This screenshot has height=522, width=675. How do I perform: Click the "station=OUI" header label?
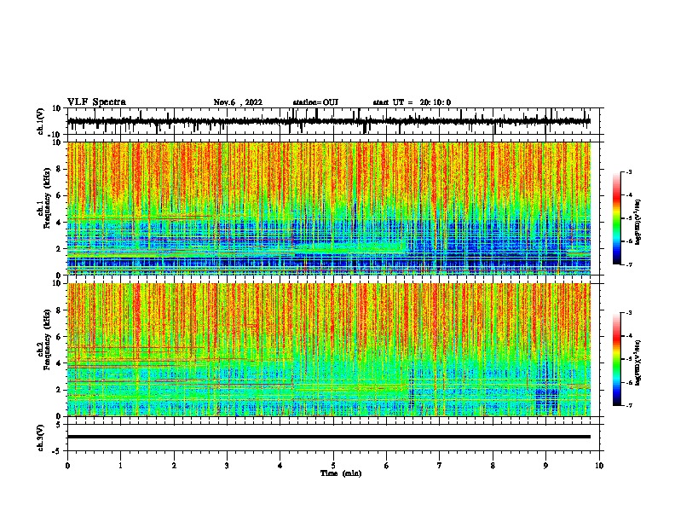point(315,102)
